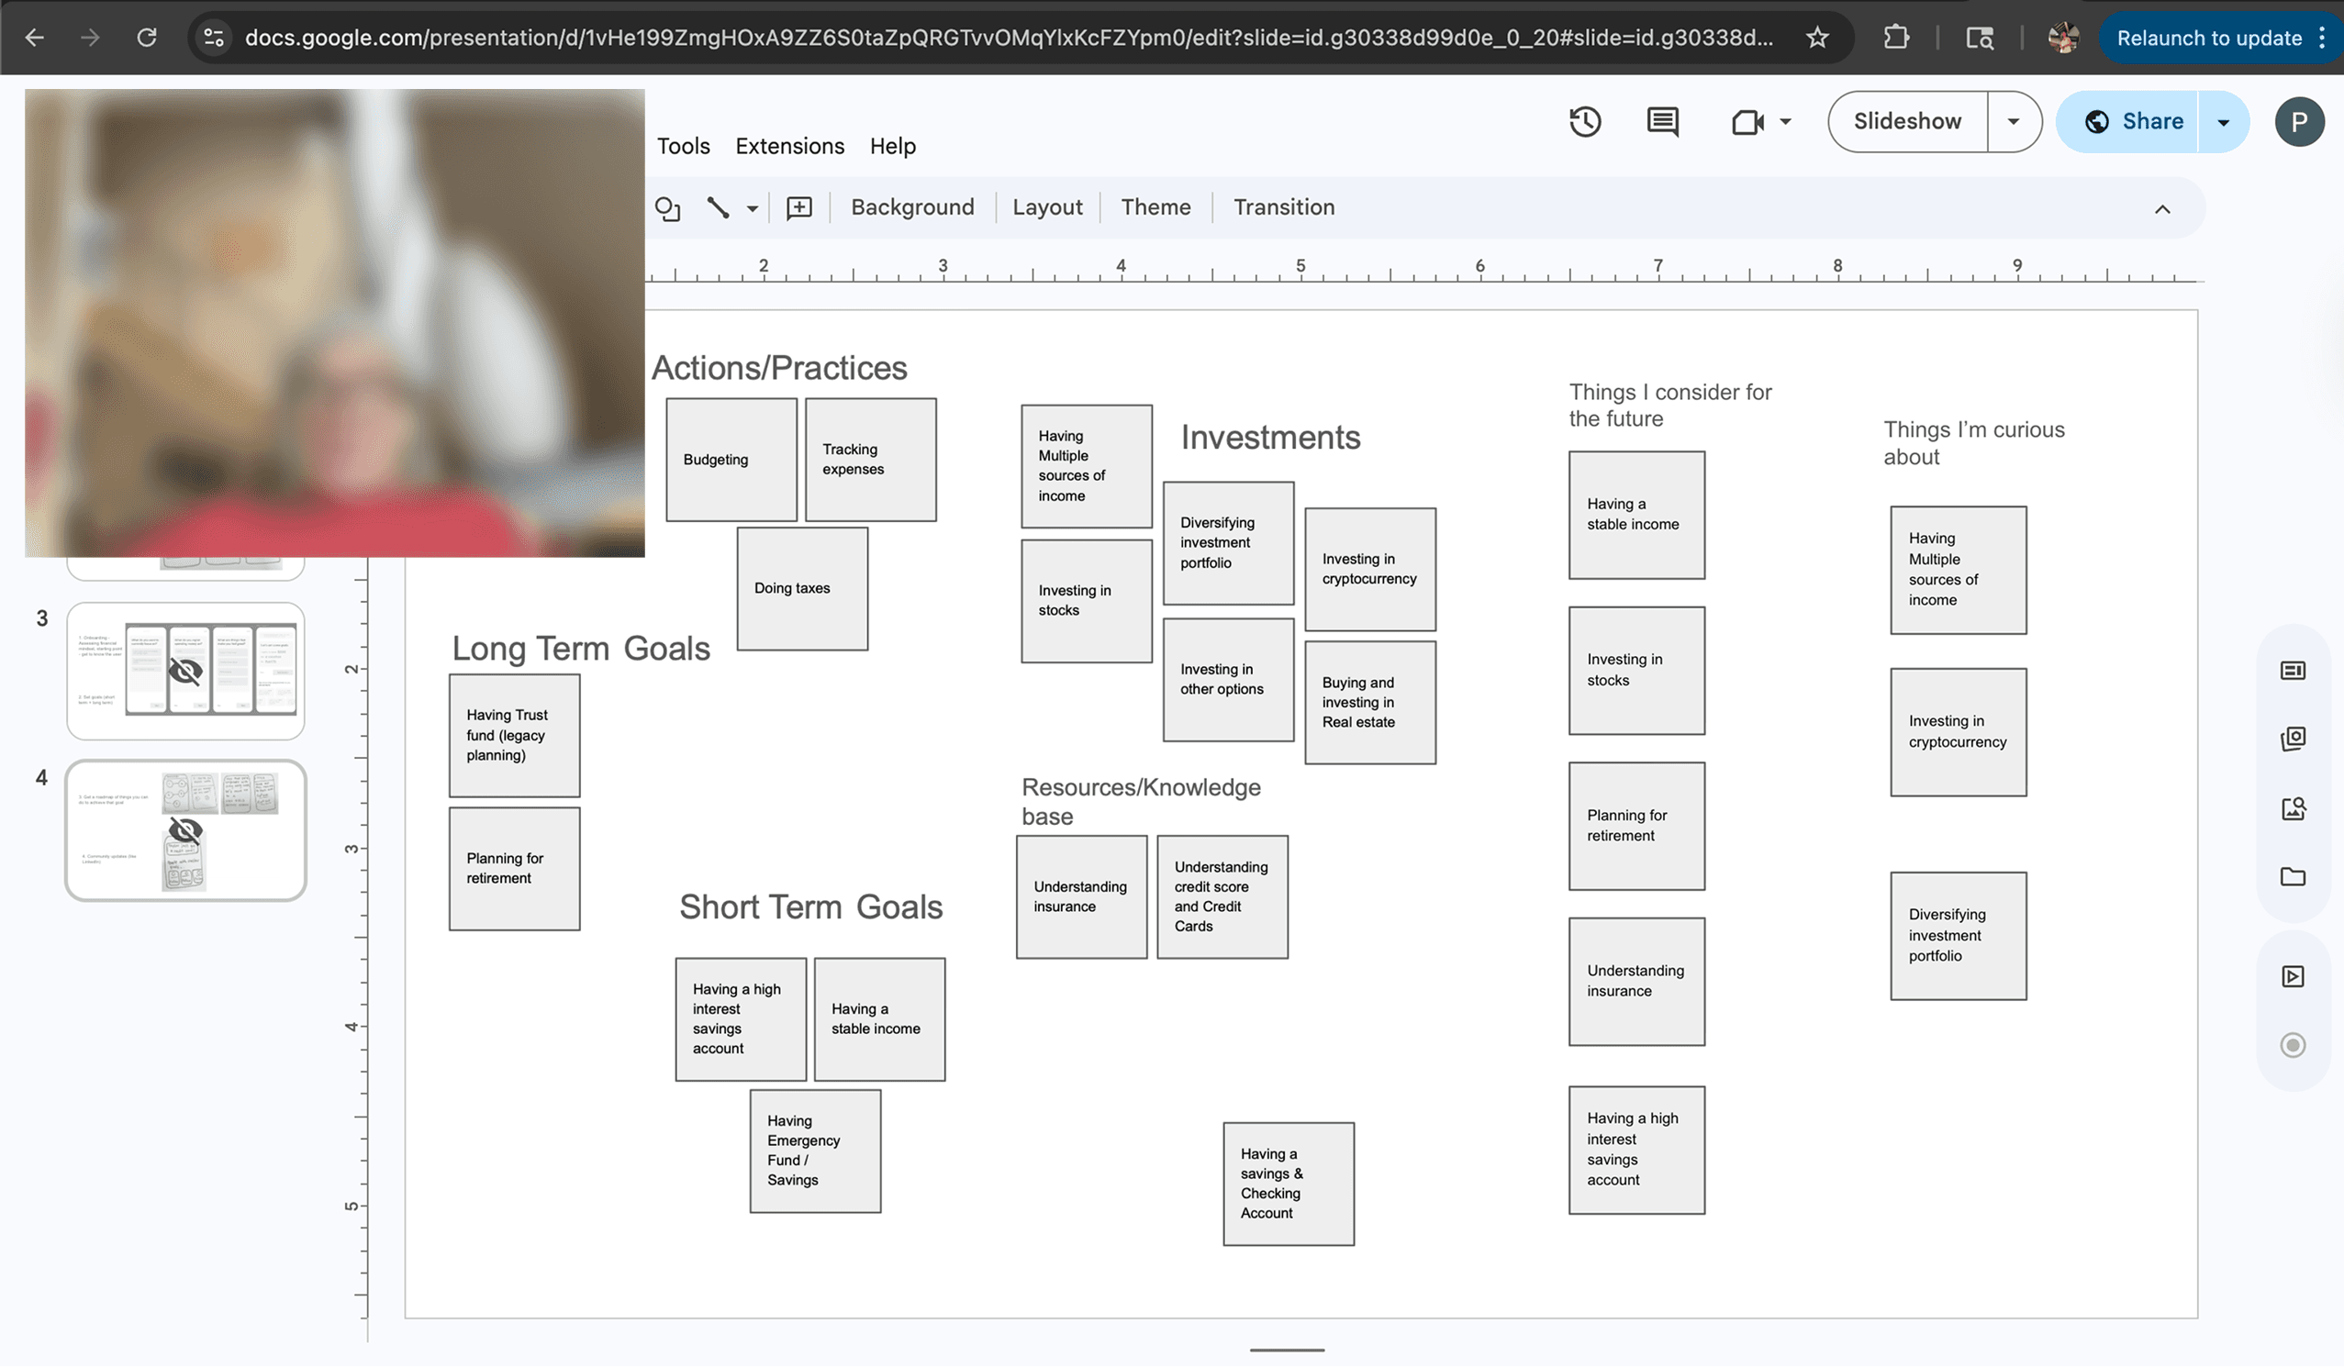Select the shape tool icon
This screenshot has height=1368, width=2344.
click(x=668, y=208)
